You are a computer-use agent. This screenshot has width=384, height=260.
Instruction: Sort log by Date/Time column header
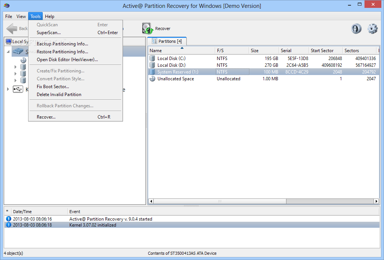click(x=39, y=212)
